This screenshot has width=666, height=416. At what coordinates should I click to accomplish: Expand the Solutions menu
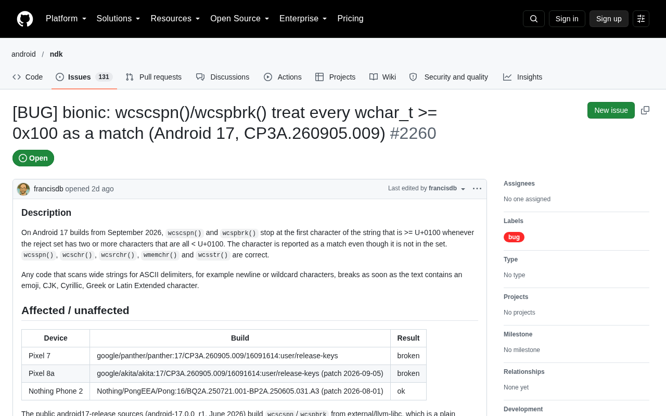119,19
